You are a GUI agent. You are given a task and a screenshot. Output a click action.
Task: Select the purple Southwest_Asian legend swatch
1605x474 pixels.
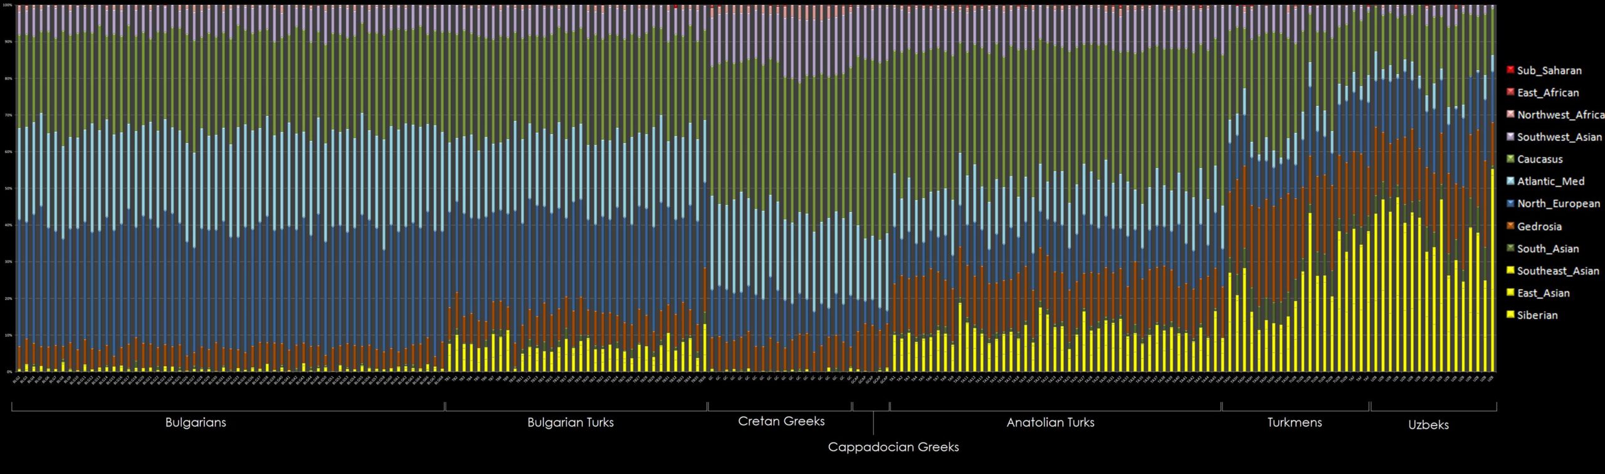click(x=1510, y=136)
